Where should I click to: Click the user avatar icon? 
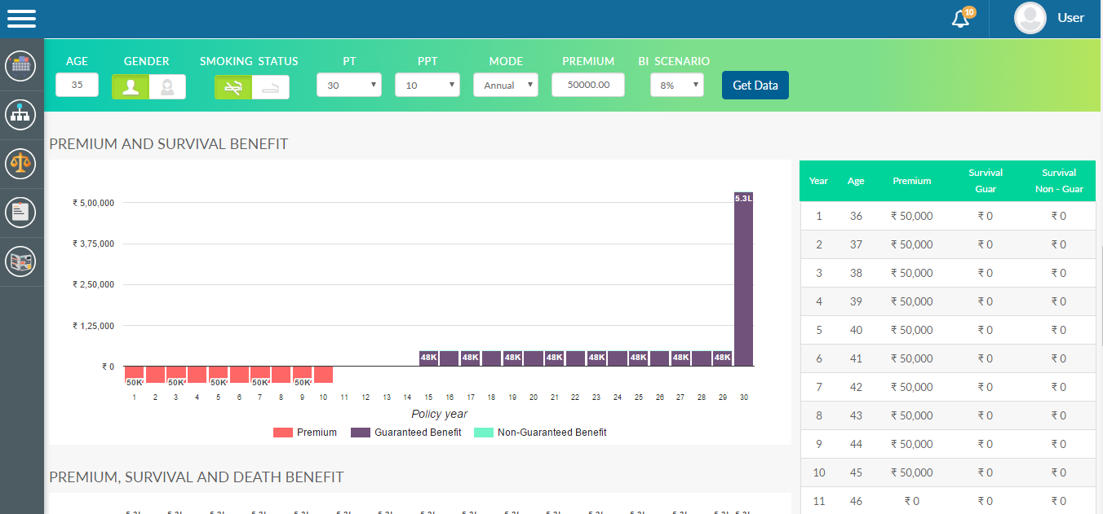click(1030, 18)
